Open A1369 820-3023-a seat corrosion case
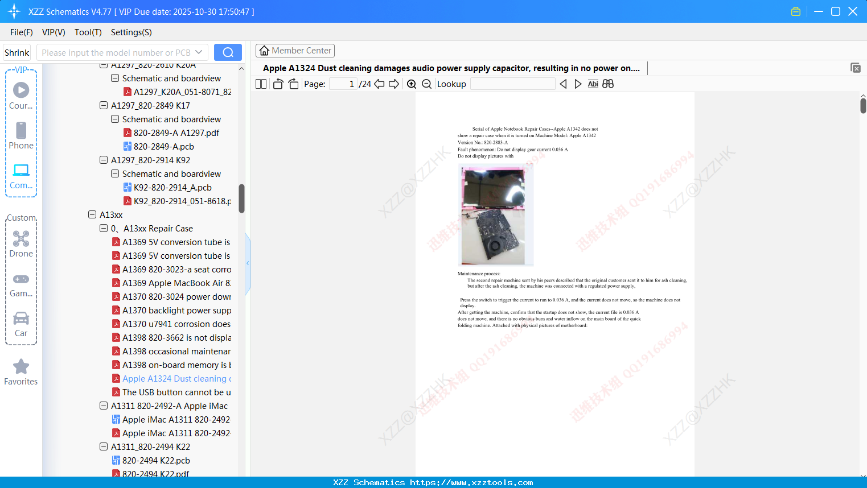This screenshot has width=867, height=488. 172,270
